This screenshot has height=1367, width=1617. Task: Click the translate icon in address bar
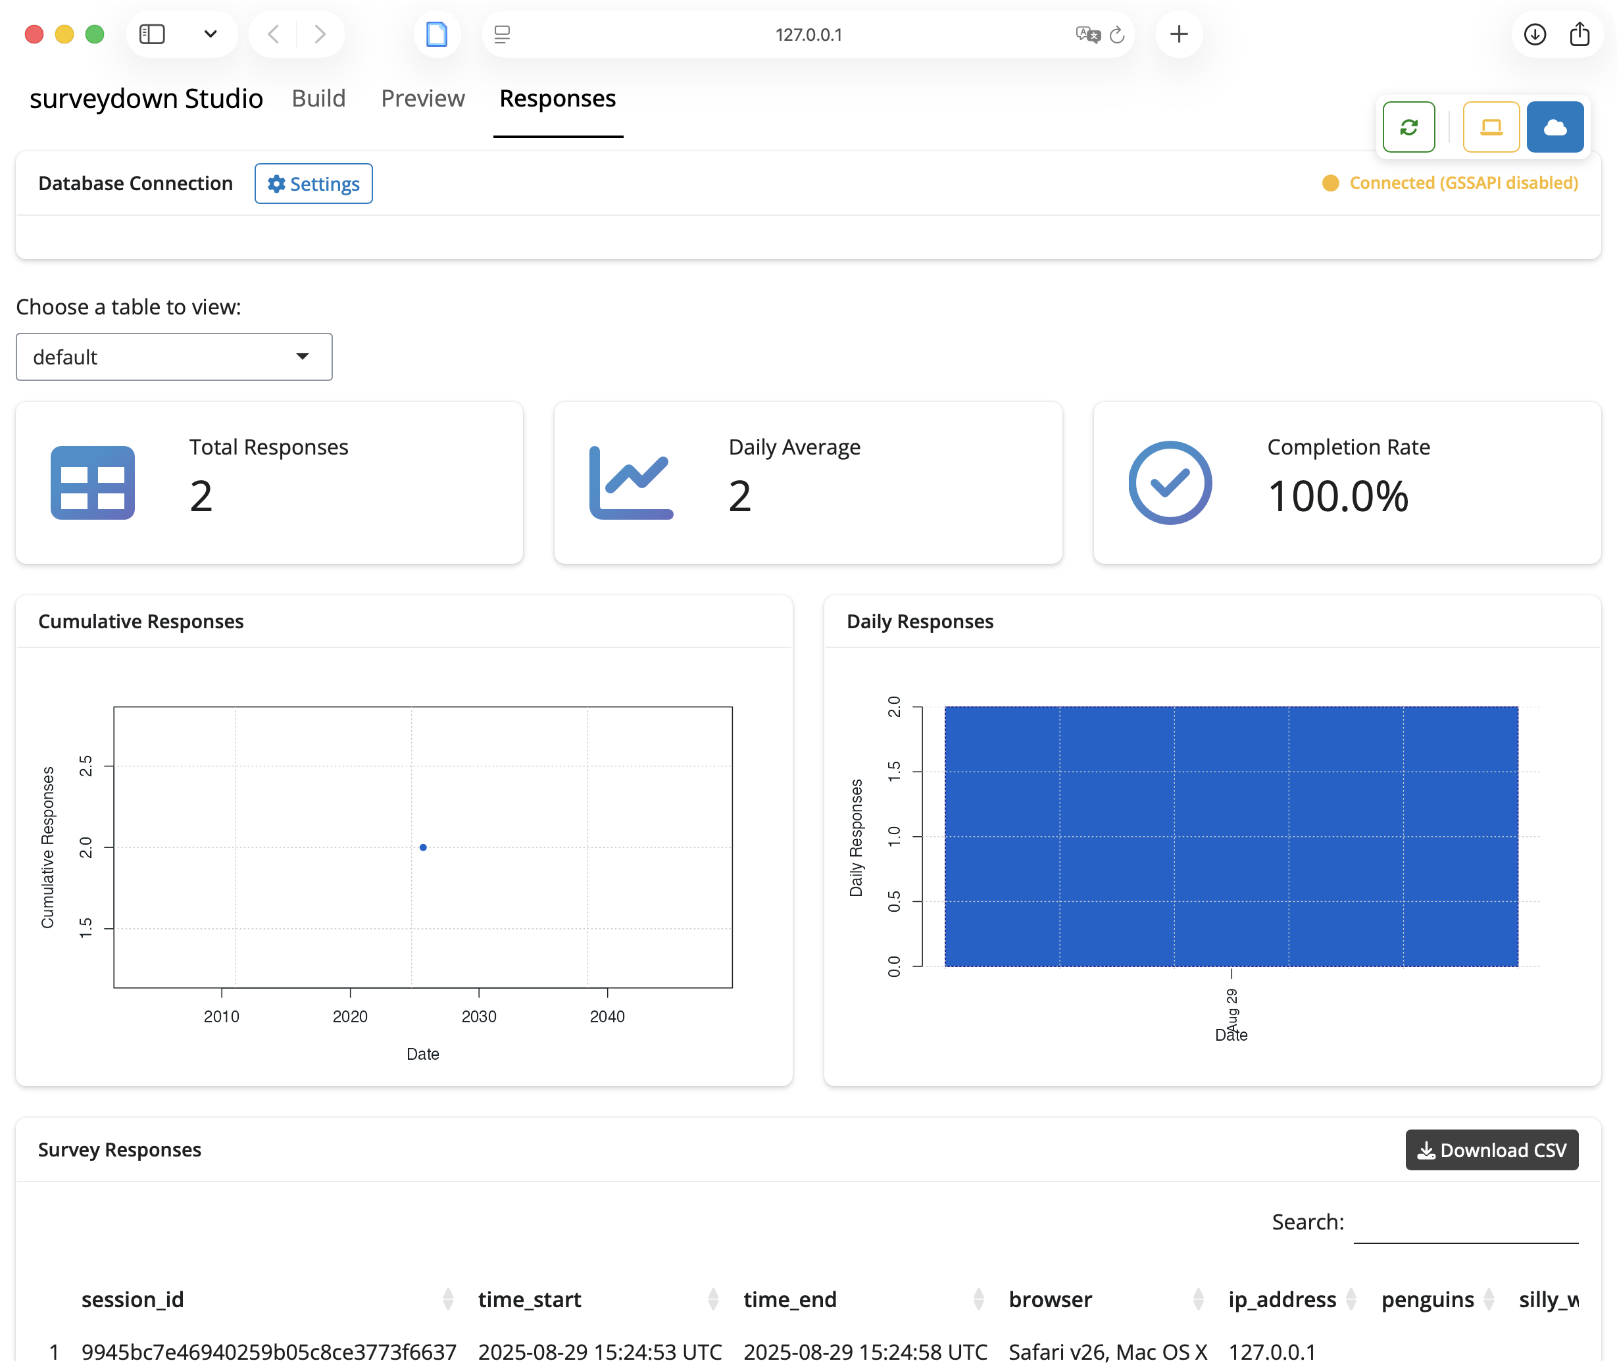point(1087,34)
